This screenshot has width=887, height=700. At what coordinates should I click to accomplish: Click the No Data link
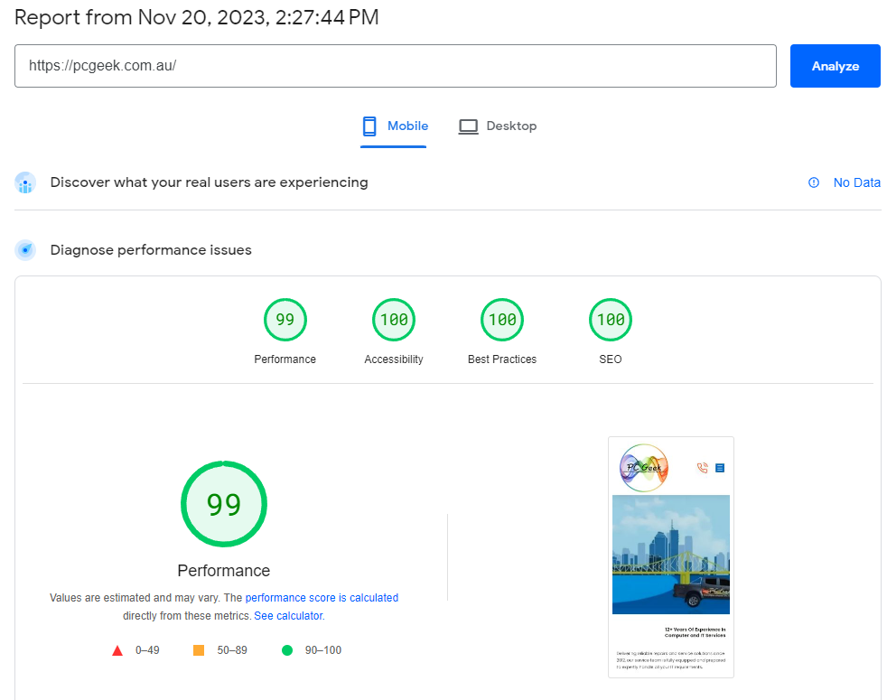pos(856,182)
